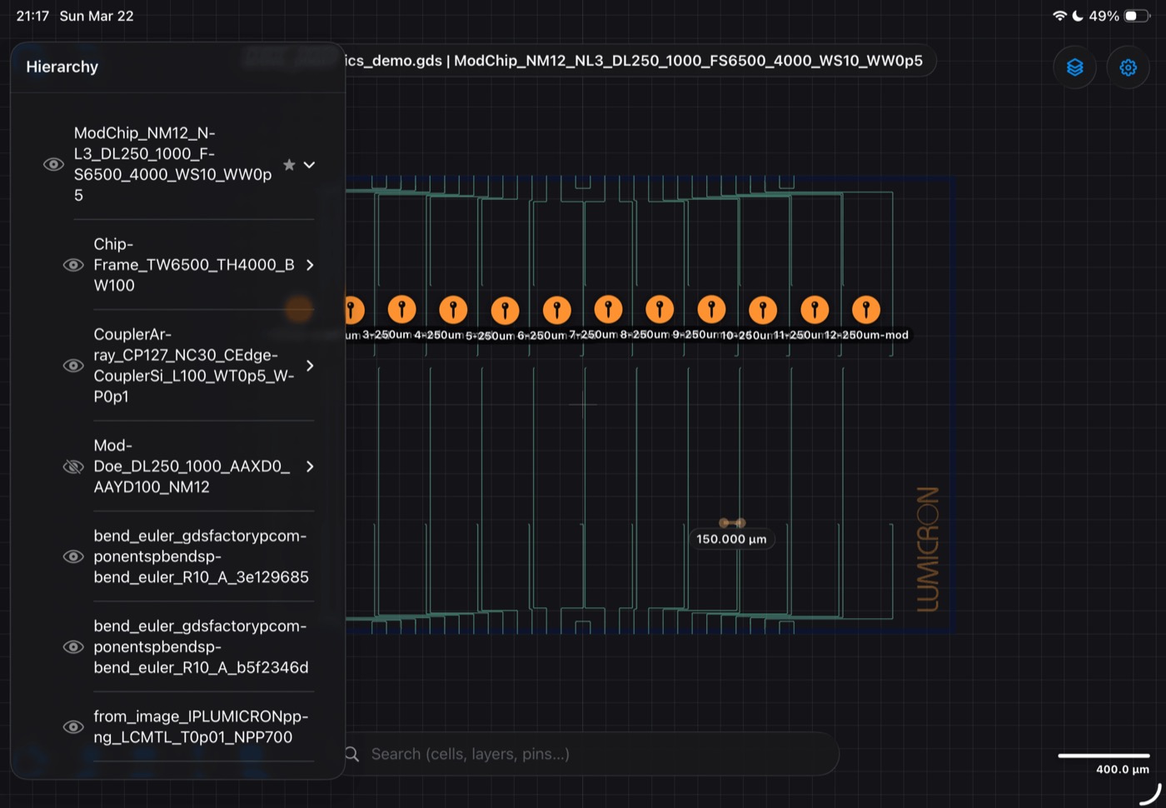The image size is (1166, 808).
Task: Hide the from_image_IPLUMICRON cell
Action: 73,726
